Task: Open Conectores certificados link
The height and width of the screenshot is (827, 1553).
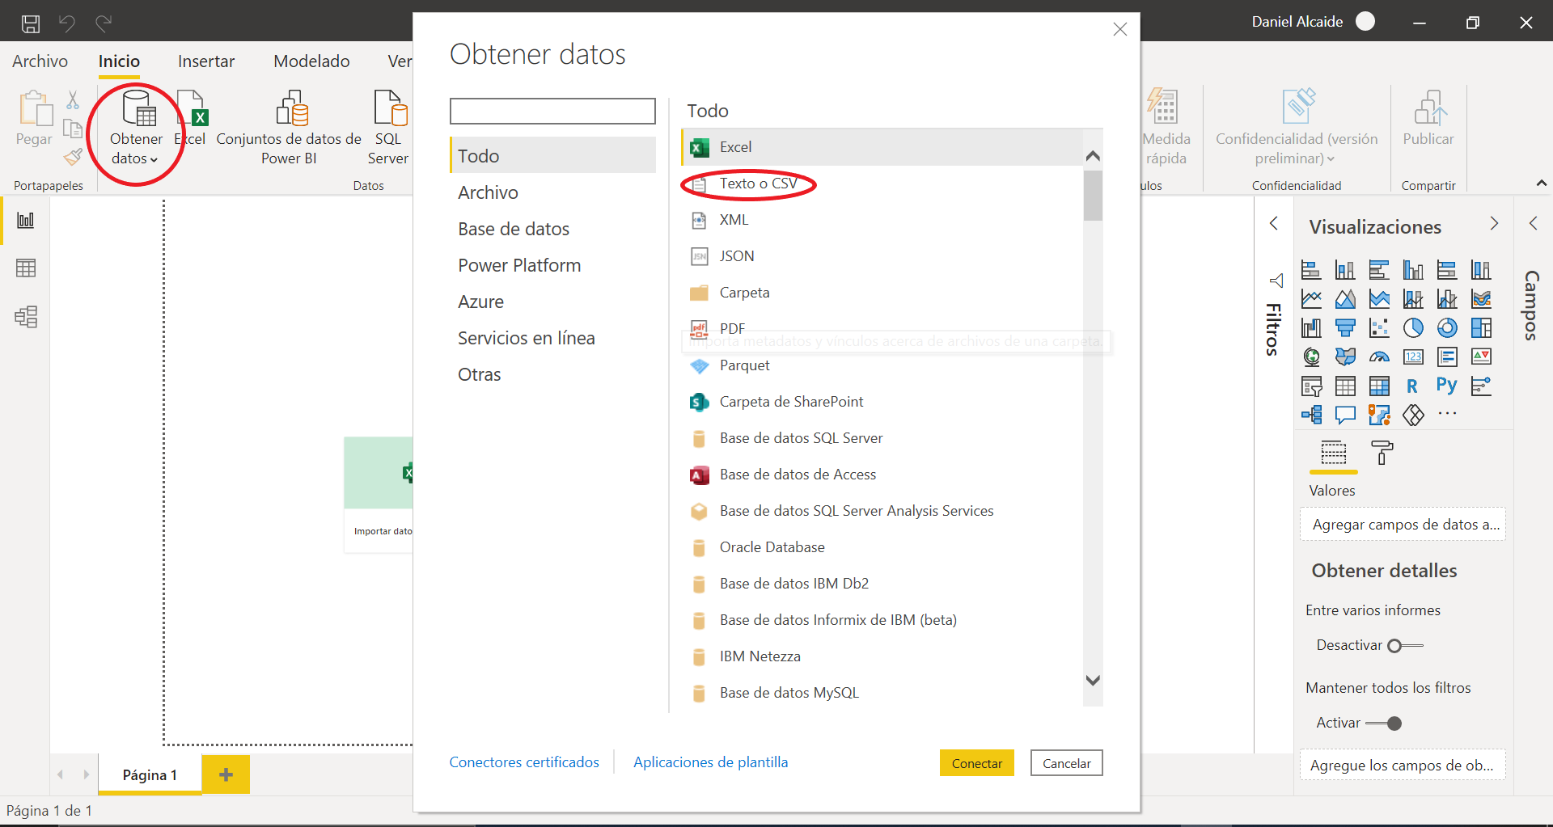Action: tap(524, 762)
